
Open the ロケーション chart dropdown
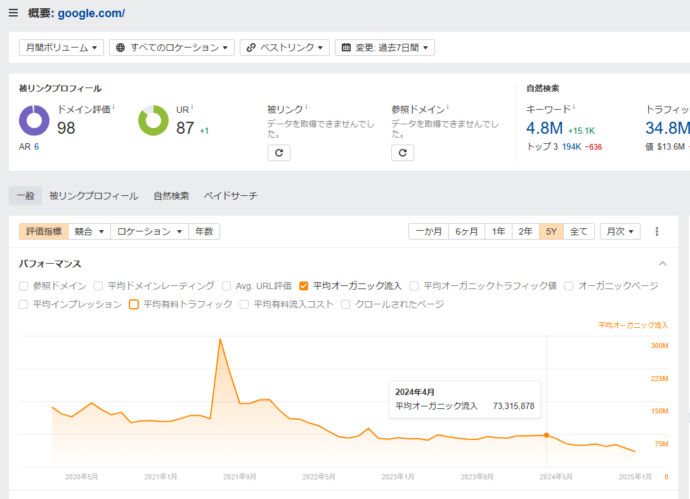[x=150, y=231]
